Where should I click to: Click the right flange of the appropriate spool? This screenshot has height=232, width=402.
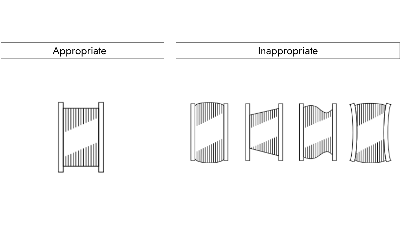coord(101,137)
